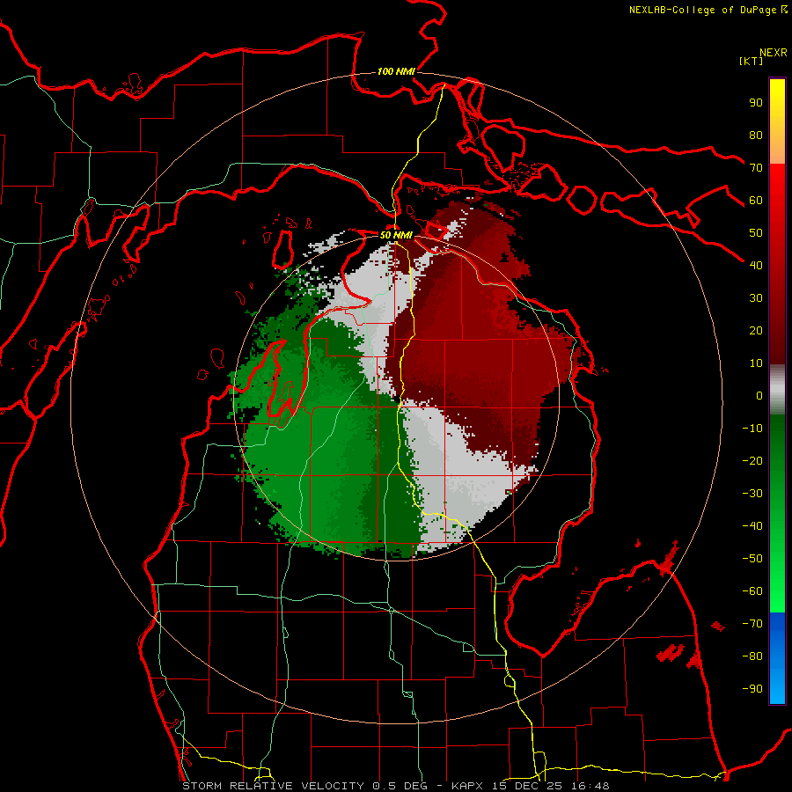Click the 80 value on velocity scale

[756, 136]
